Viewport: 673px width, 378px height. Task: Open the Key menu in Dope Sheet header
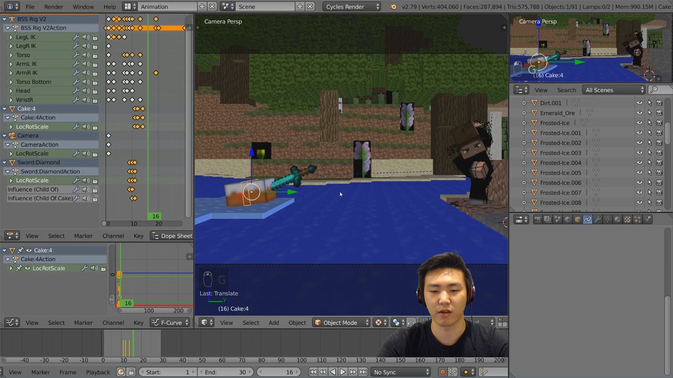[x=138, y=236]
